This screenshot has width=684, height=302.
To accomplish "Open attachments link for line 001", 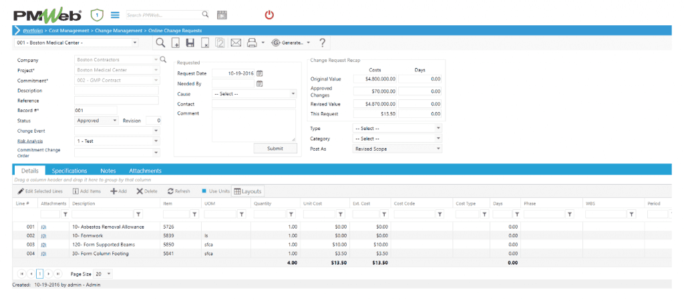I will tap(43, 227).
